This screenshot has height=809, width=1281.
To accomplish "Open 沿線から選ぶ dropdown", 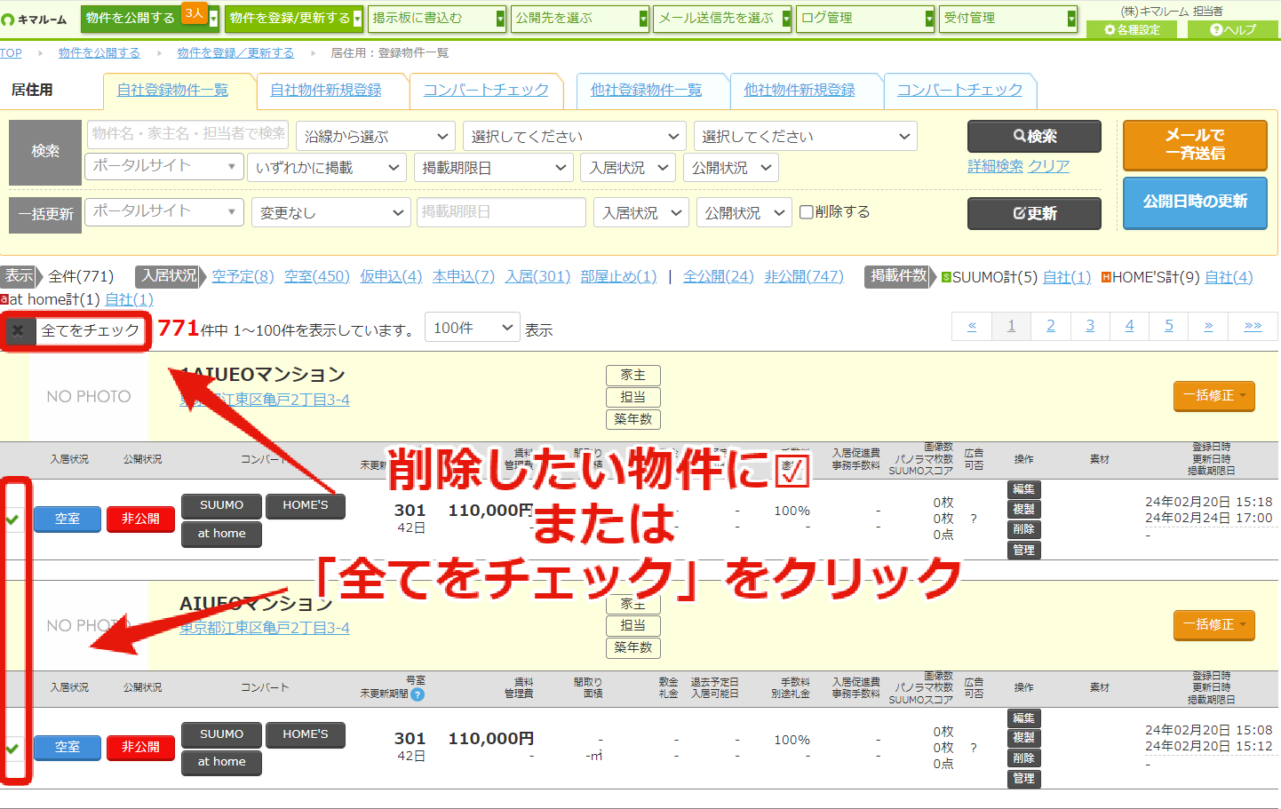I will tap(376, 136).
